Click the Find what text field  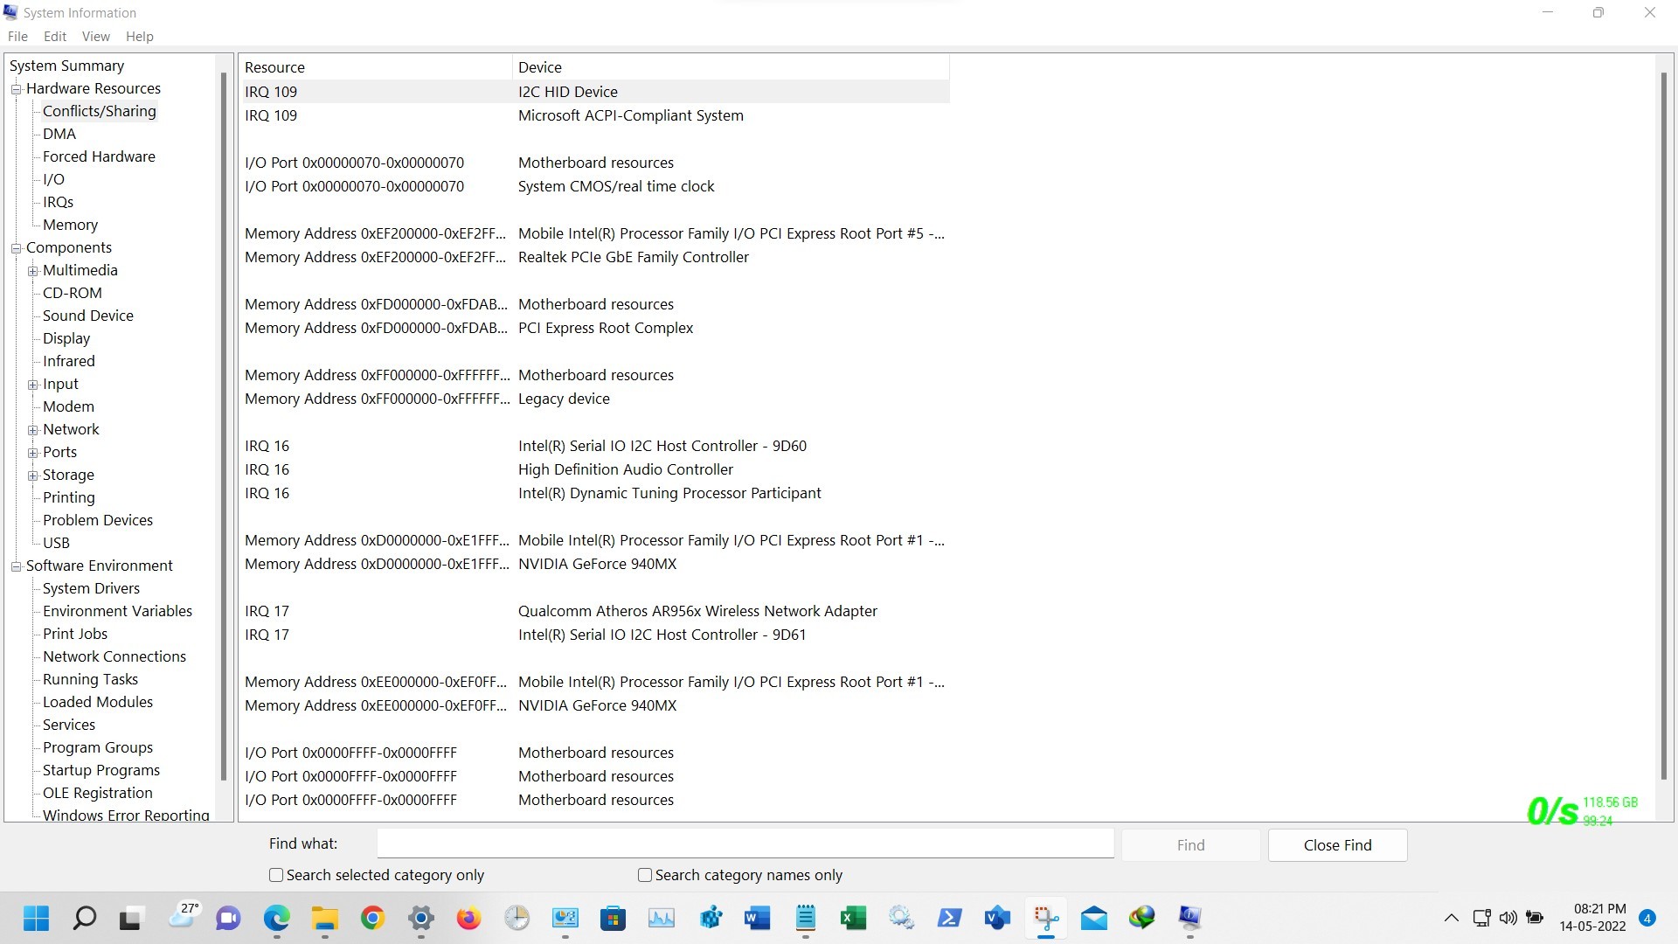coord(745,844)
